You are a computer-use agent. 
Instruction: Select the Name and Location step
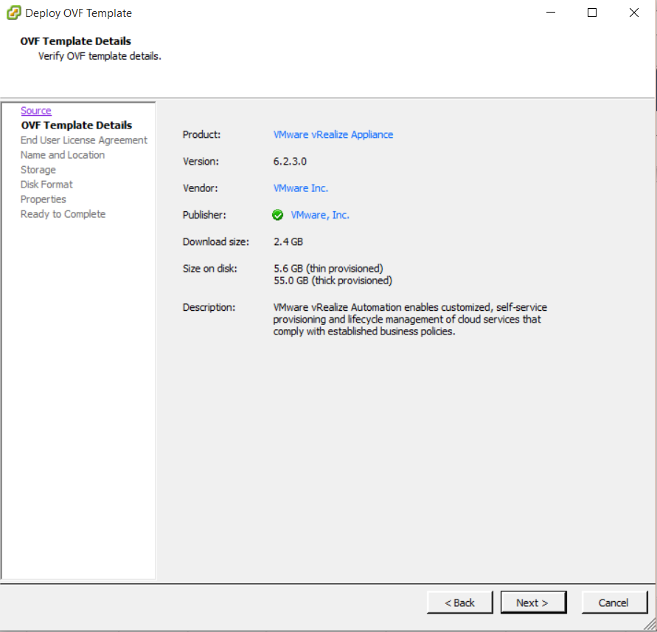63,155
